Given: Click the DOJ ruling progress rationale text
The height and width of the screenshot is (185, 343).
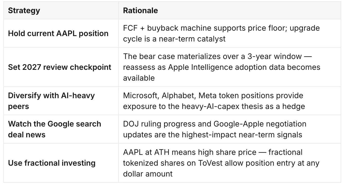Looking at the screenshot, I should [x=215, y=129].
